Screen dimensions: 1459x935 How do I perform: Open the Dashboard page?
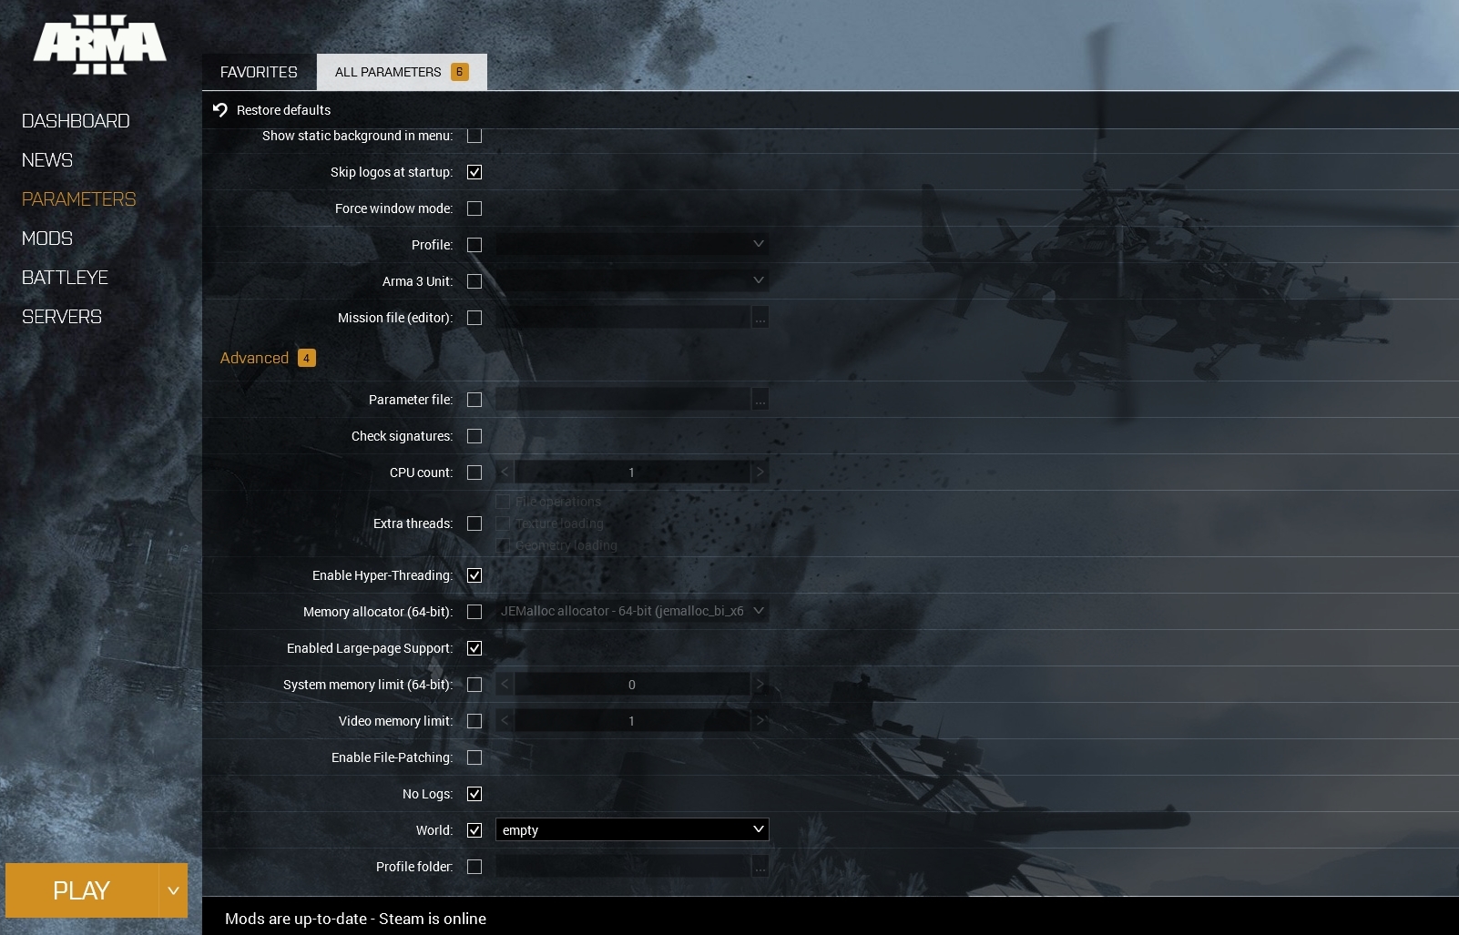[76, 121]
